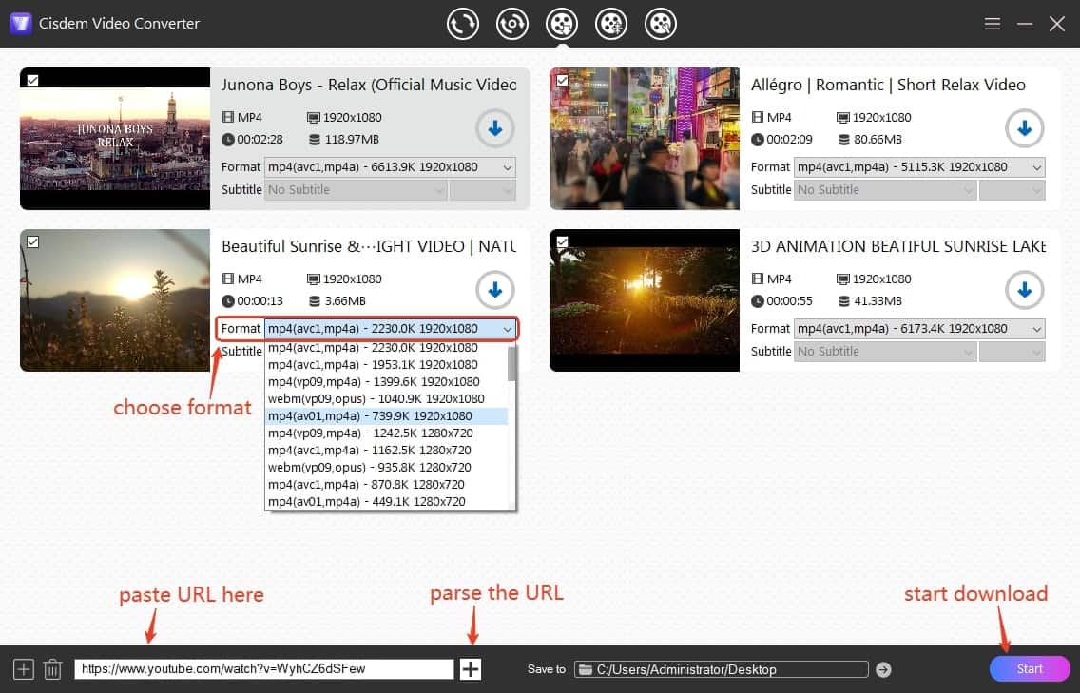The height and width of the screenshot is (693, 1080).
Task: Click the Allégro Romantic street thumbnail
Action: point(645,139)
